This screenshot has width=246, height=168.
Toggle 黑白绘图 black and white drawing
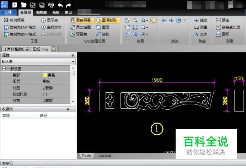(x=80, y=27)
